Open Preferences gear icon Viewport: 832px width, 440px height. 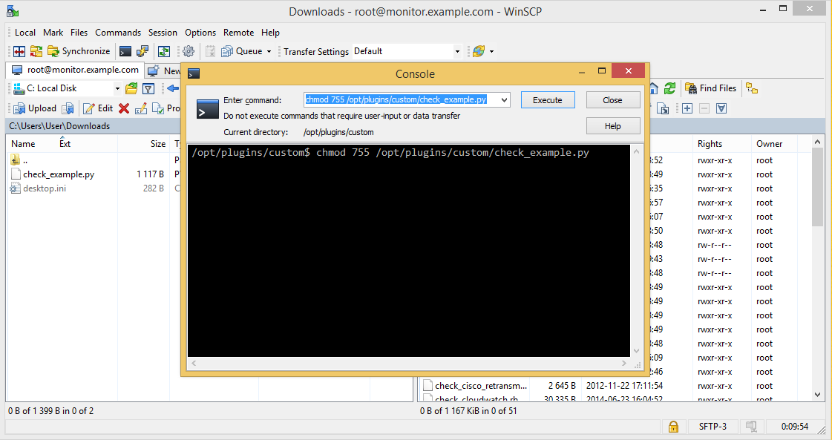(189, 51)
